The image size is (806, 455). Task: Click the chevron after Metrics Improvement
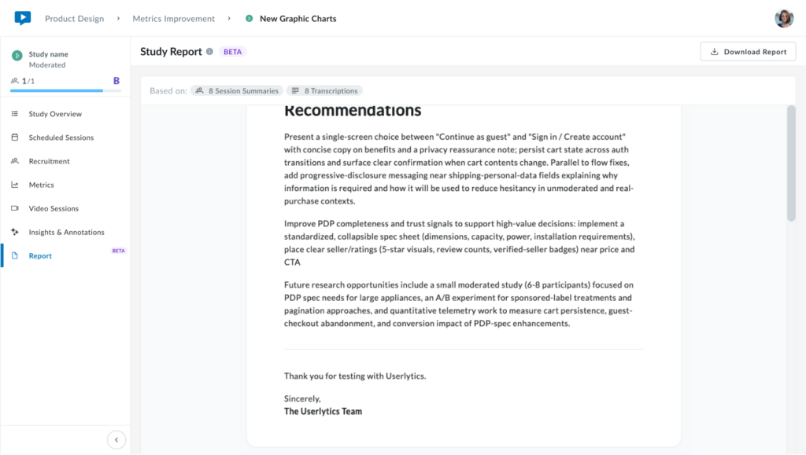(x=229, y=18)
